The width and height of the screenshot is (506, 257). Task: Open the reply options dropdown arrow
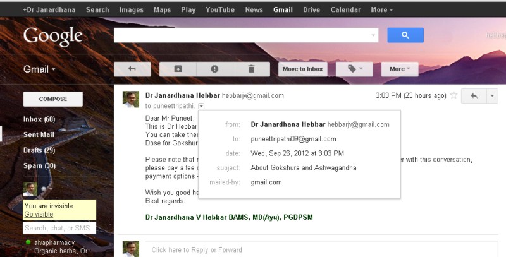(x=492, y=95)
